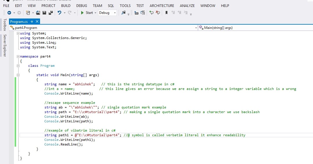Viewport: 313px width, 164px height.
Task: Click the indent list icon before comment buttons
Action: [x=143, y=13]
